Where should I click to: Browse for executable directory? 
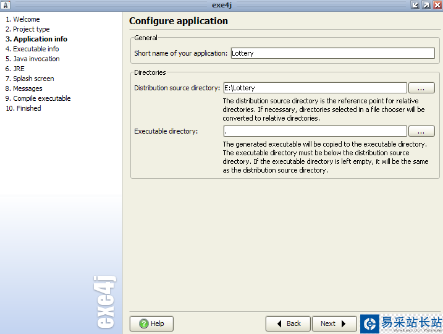(421, 131)
